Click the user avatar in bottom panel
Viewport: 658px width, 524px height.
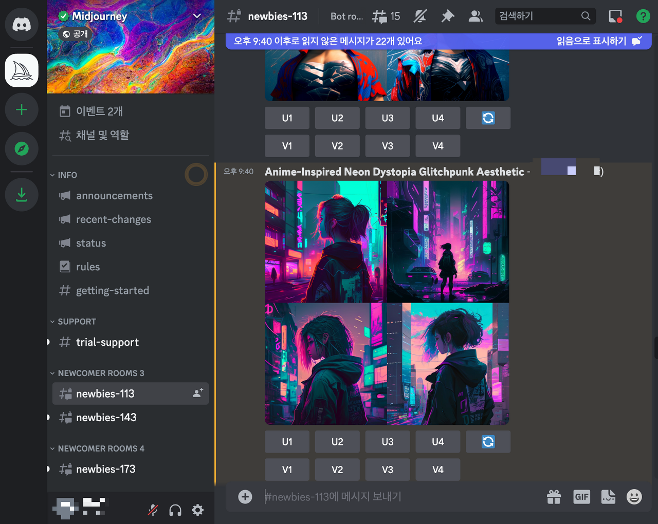point(65,508)
